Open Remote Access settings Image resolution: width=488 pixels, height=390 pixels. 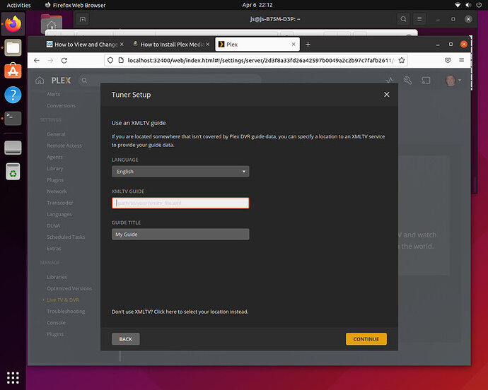click(x=64, y=146)
